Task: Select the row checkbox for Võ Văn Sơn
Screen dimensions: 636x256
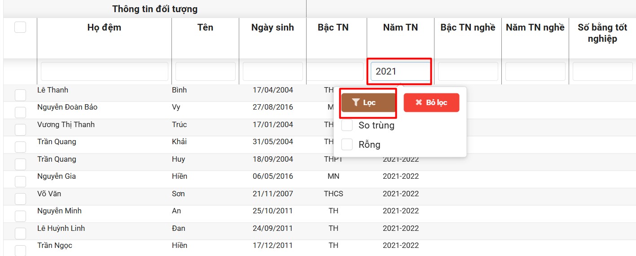Action: 20,199
